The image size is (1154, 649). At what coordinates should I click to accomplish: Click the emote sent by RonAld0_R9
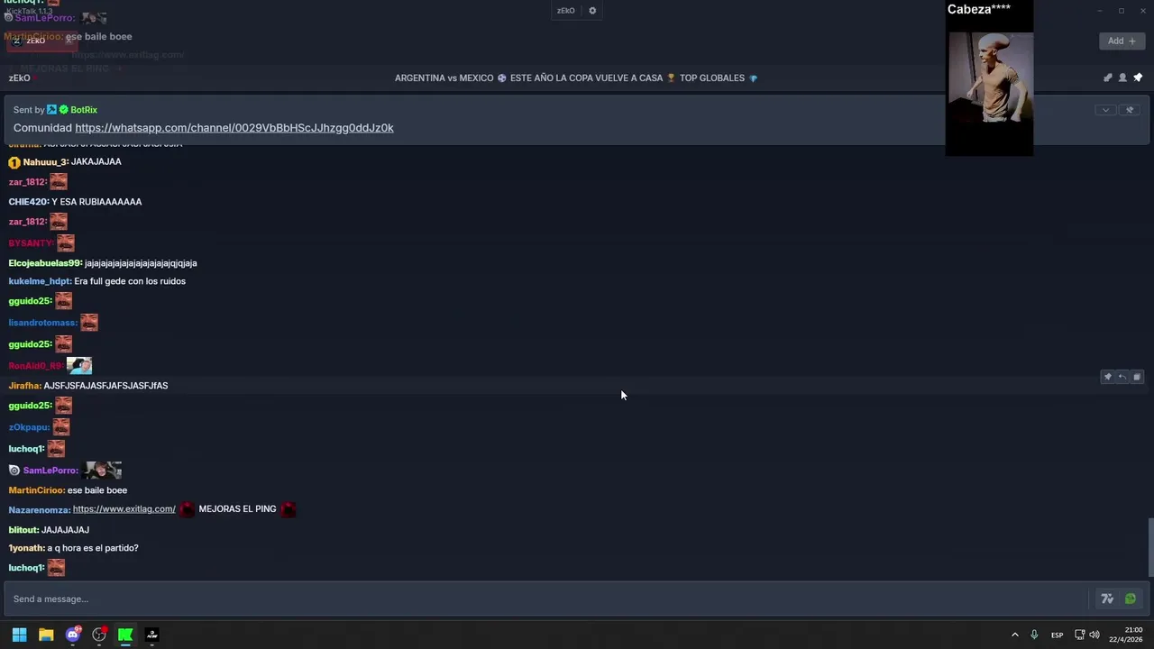(x=79, y=365)
